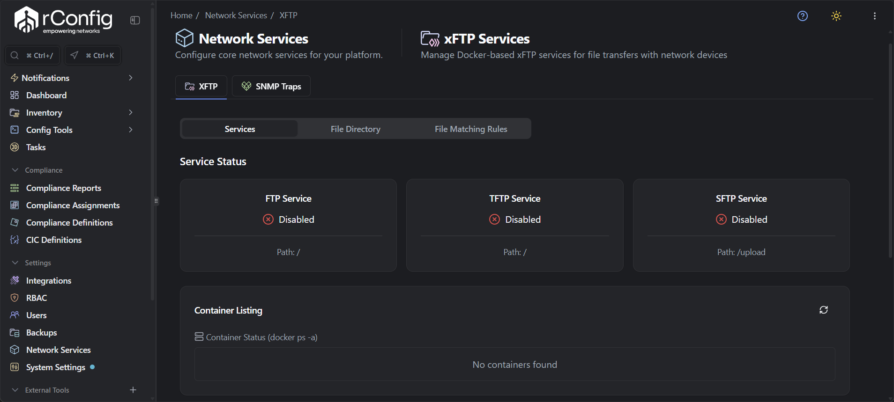Open quick navigation with the Ctrl+K button

tap(93, 55)
